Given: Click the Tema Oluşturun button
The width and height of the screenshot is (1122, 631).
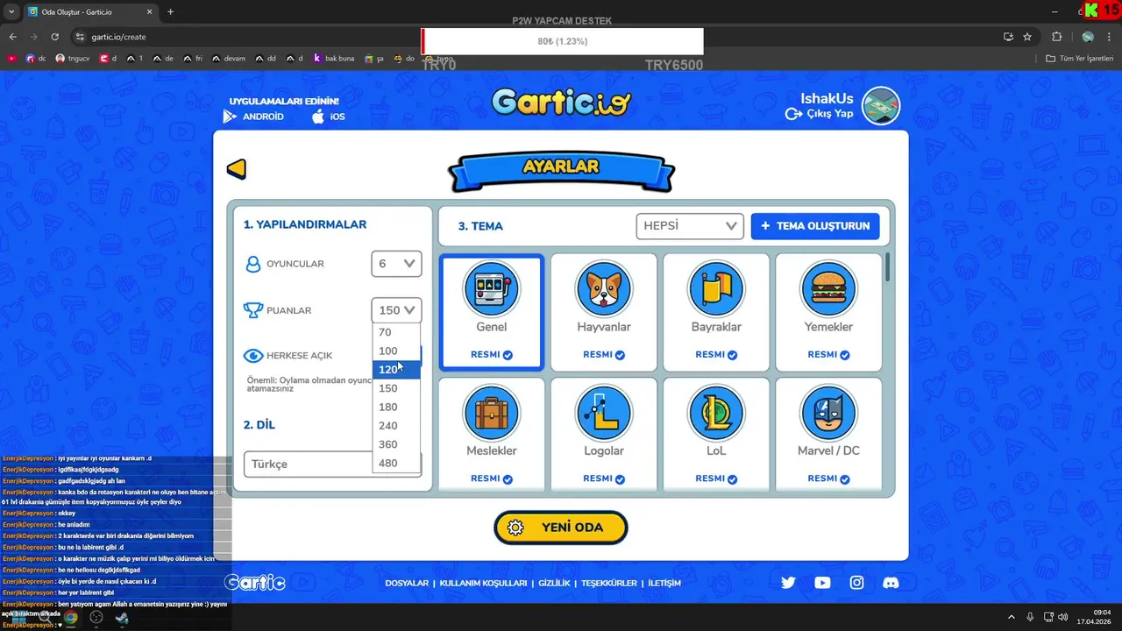Looking at the screenshot, I should coord(815,226).
